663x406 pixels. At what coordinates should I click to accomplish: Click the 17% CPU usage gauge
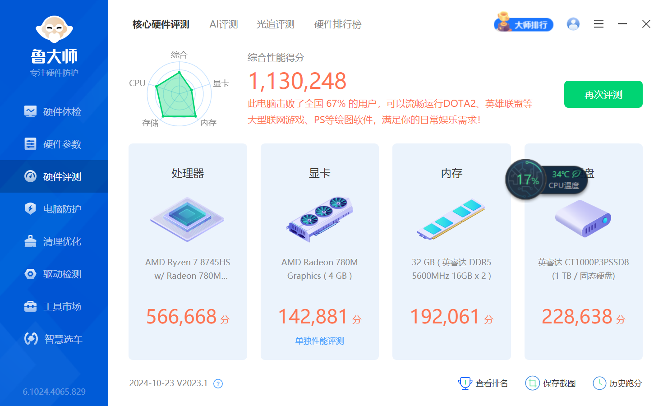pos(525,180)
